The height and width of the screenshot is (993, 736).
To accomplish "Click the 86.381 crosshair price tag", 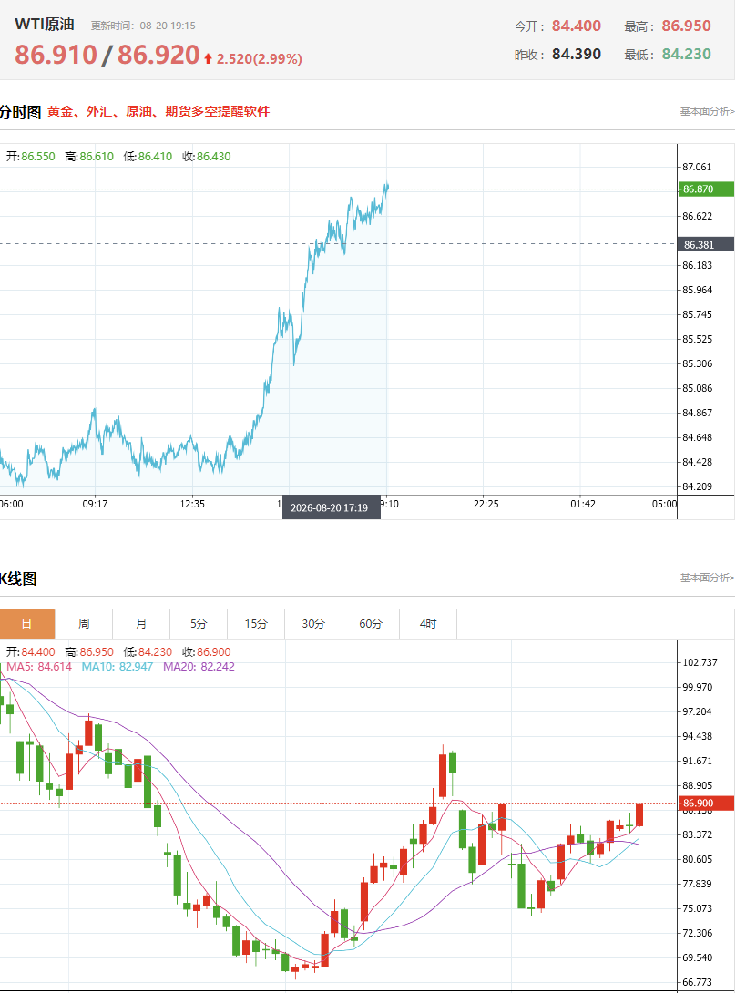I will (706, 244).
